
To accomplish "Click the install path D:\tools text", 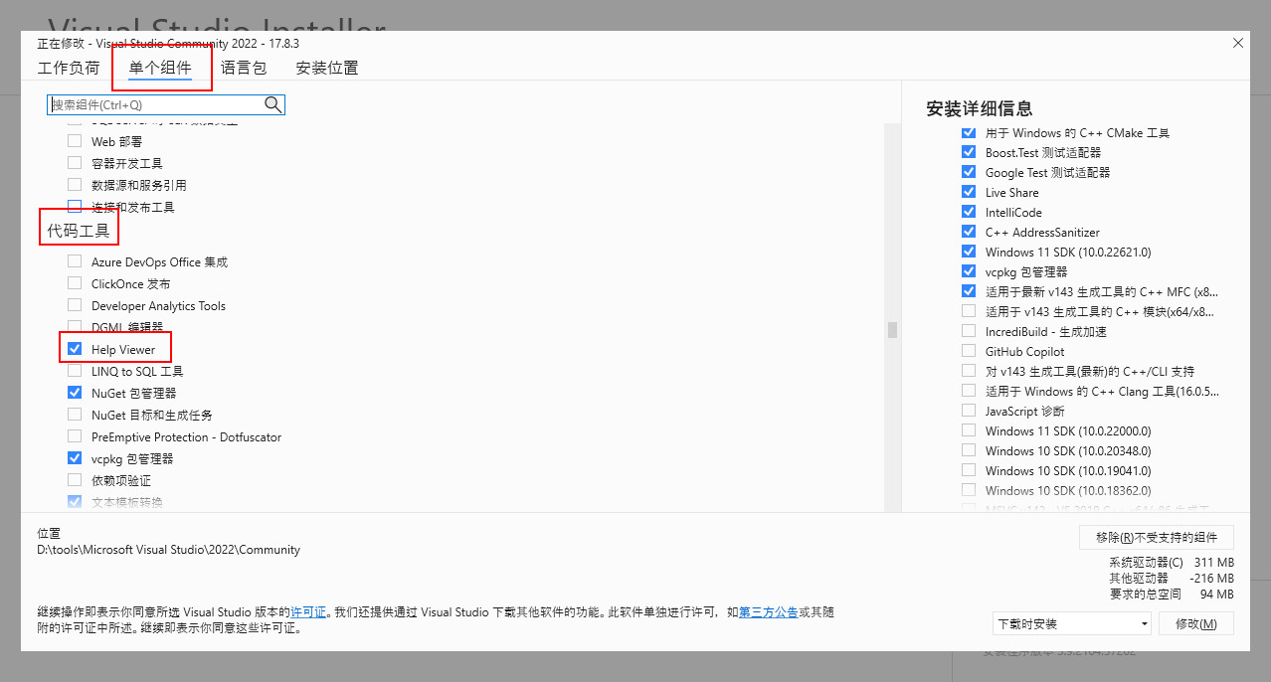I will 168,549.
